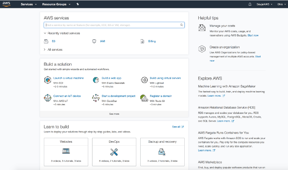
Task: Open the Services dropdown menu
Action: click(28, 4)
